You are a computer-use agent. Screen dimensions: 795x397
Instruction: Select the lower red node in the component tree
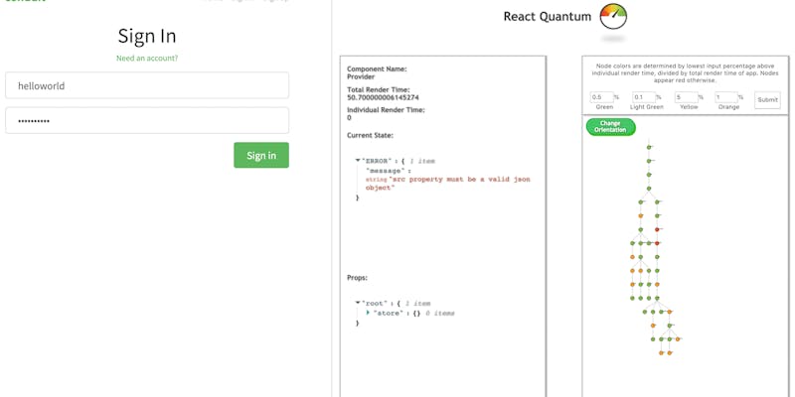(x=657, y=243)
